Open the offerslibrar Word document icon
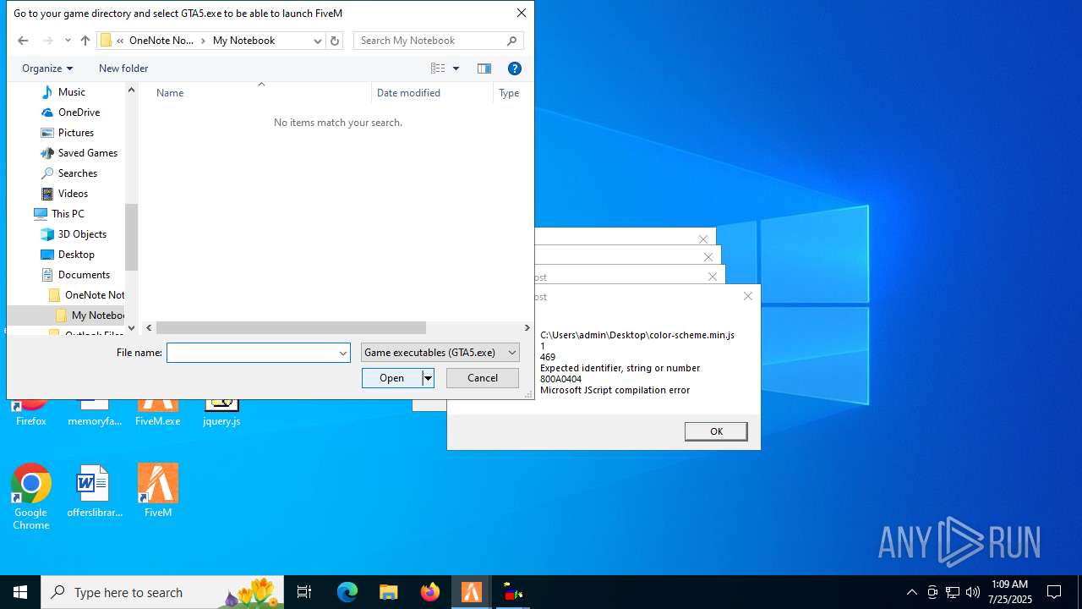Viewport: 1082px width, 609px height. (95, 491)
